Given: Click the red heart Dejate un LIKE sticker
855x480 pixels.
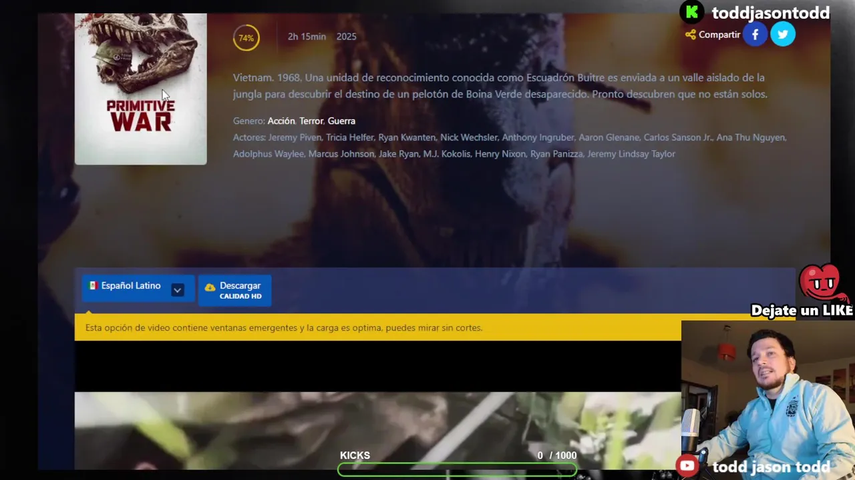Looking at the screenshot, I should (819, 284).
